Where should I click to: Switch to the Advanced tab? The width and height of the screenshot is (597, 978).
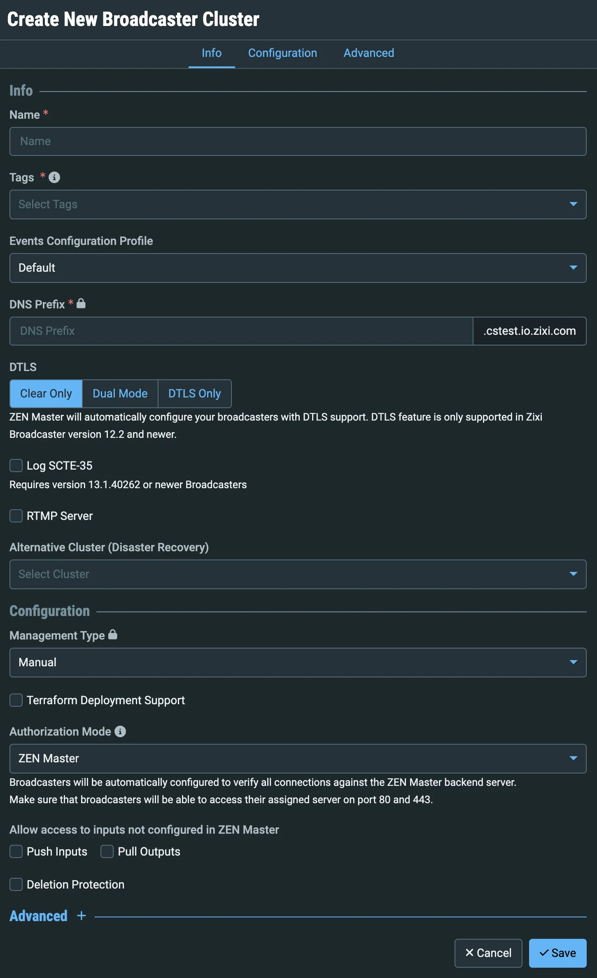pyautogui.click(x=369, y=53)
